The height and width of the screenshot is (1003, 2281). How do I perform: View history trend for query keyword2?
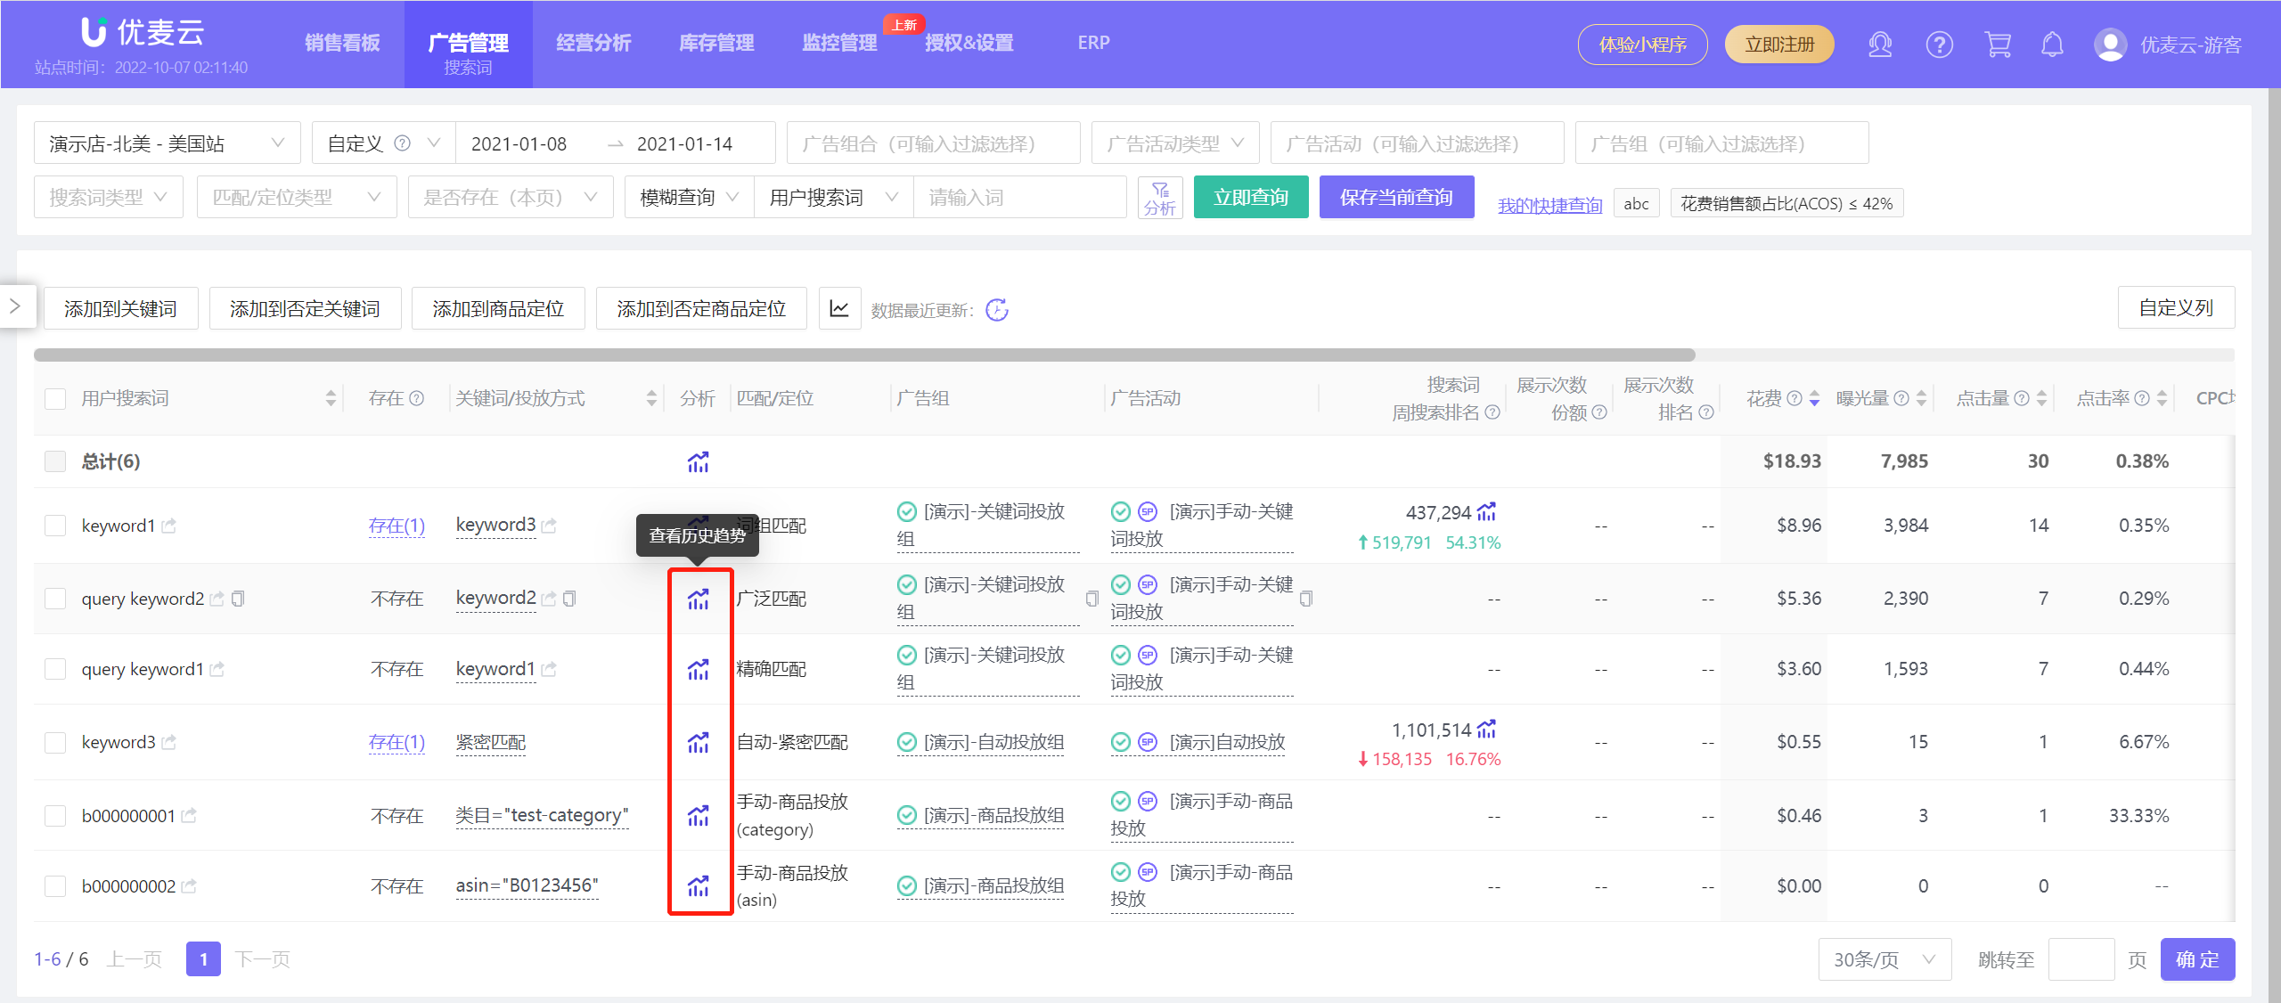click(698, 599)
